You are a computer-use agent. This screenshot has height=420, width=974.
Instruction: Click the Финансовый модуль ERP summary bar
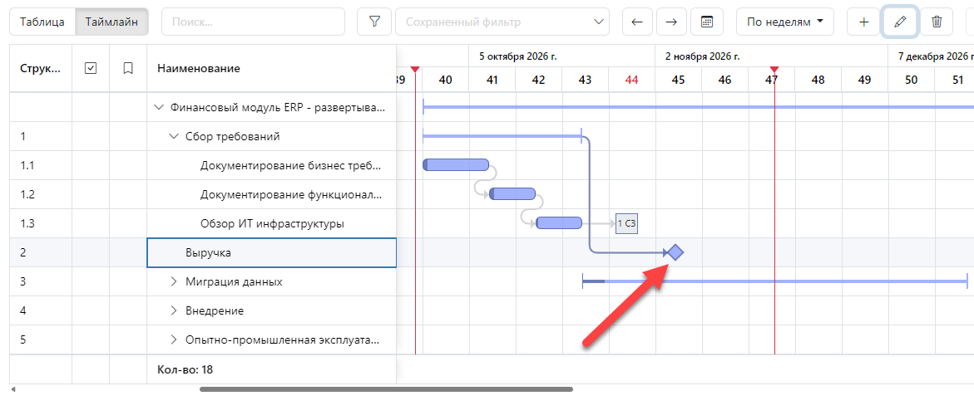click(x=698, y=107)
